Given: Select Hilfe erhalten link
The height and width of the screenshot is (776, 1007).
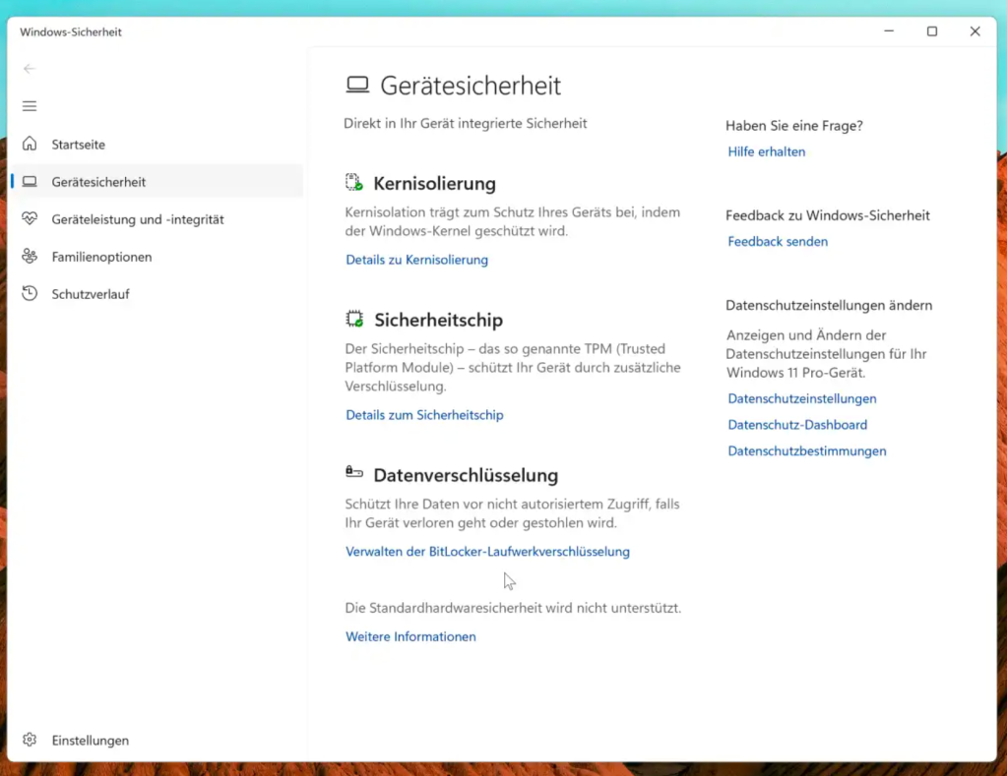Looking at the screenshot, I should tap(766, 151).
